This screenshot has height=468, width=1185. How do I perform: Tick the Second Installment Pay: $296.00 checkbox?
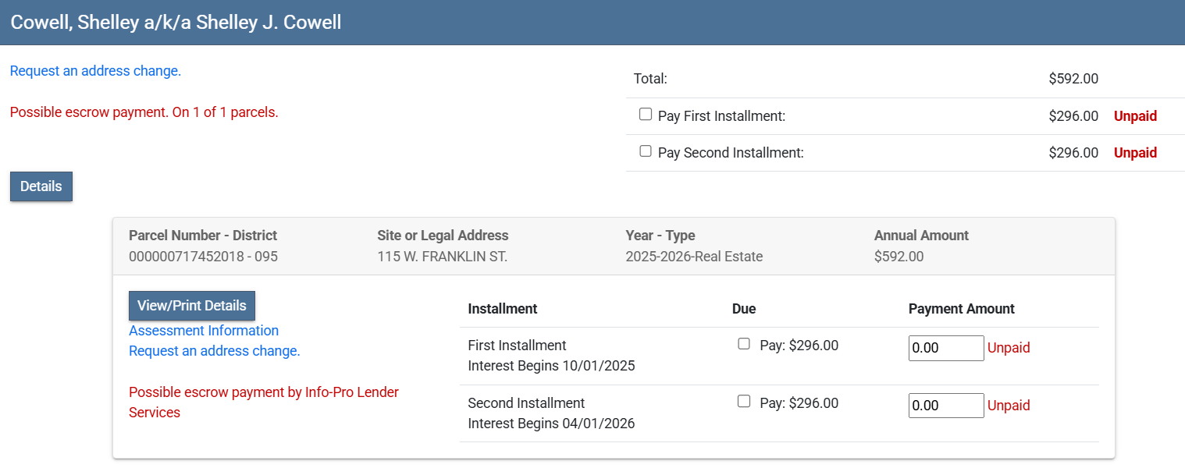744,402
